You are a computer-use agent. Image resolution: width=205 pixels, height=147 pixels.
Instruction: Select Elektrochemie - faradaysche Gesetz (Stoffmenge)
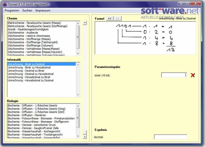[x=42, y=26]
